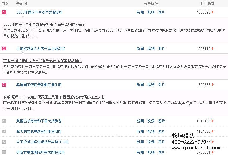Open keyword 美国已成南海和平最大威胁者
This screenshot has height=155, width=228.
[x=39, y=121]
